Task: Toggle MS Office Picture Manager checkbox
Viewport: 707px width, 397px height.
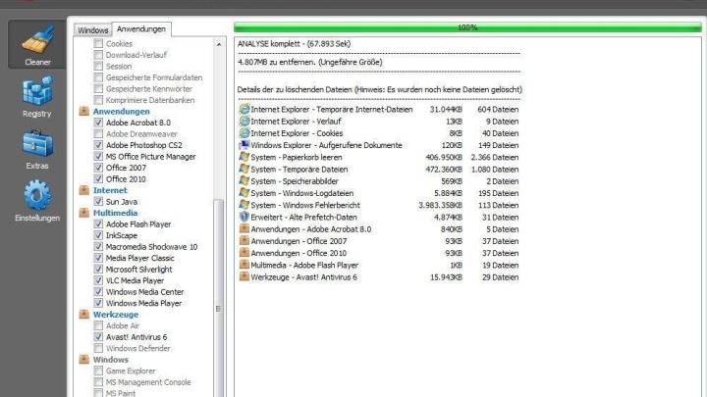Action: pyautogui.click(x=98, y=156)
